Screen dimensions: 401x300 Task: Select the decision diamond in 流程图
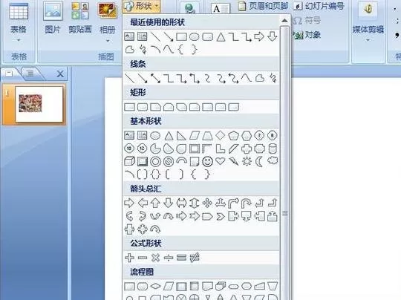(155, 286)
